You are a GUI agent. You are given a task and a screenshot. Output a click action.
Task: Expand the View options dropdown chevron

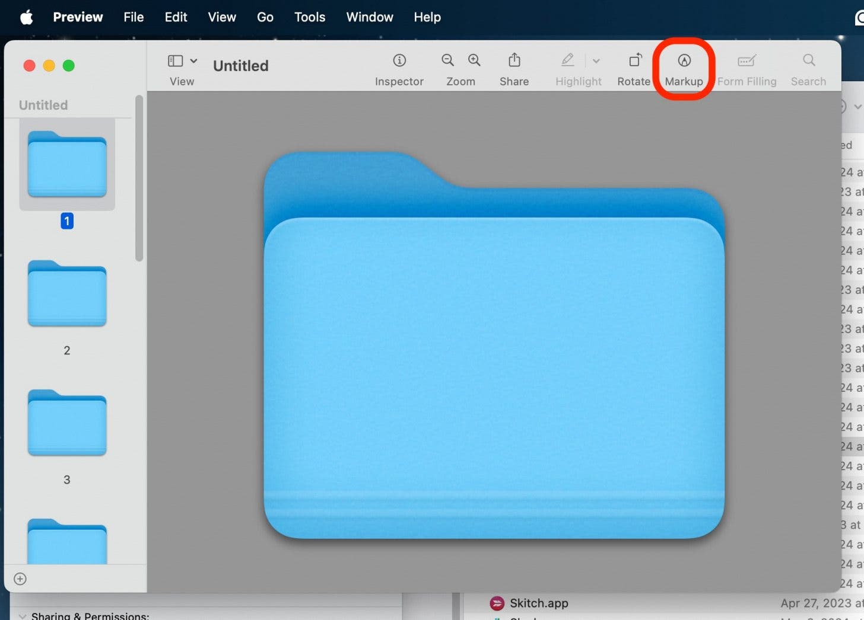point(193,60)
